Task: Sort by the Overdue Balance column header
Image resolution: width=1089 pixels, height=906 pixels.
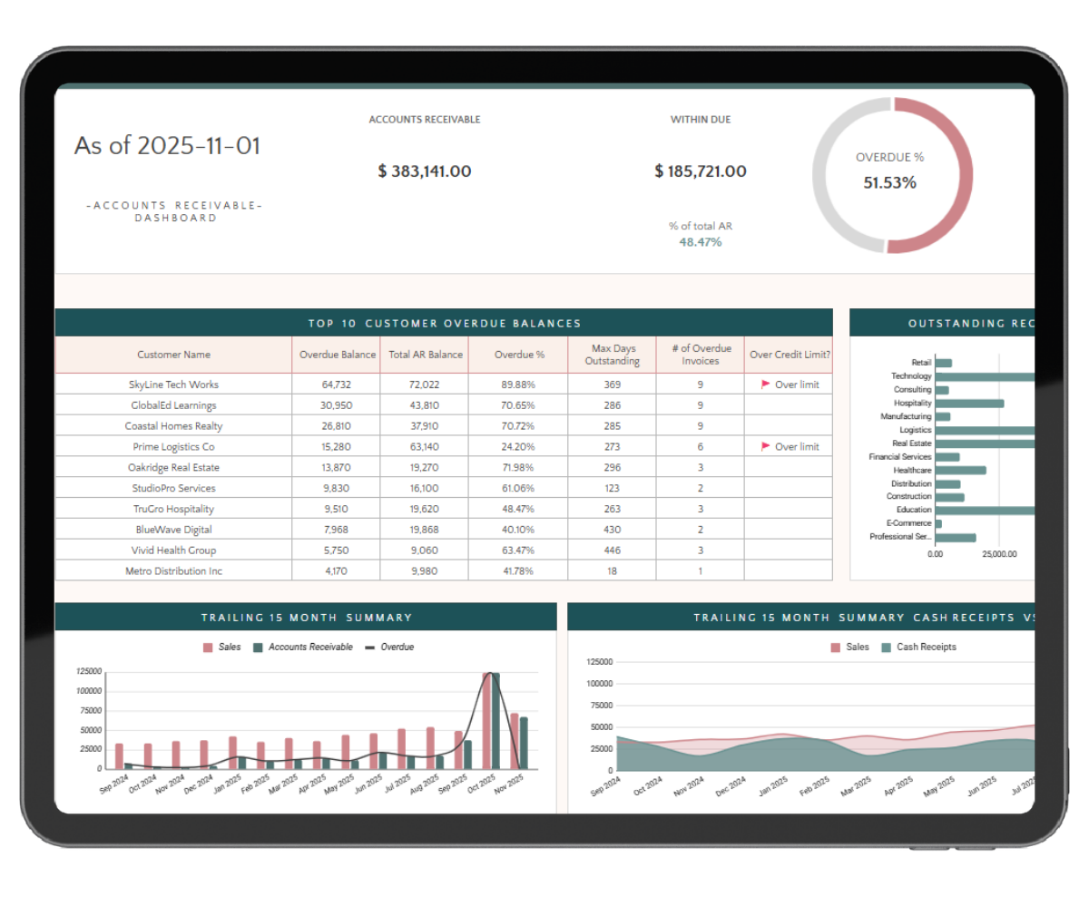Action: (338, 355)
